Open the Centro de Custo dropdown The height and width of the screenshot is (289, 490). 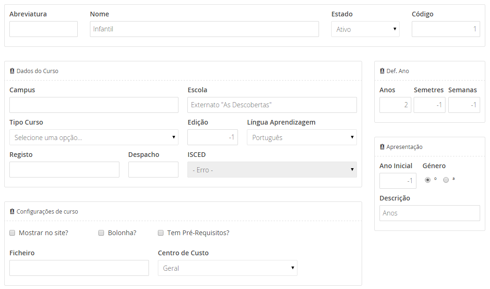pyautogui.click(x=227, y=268)
